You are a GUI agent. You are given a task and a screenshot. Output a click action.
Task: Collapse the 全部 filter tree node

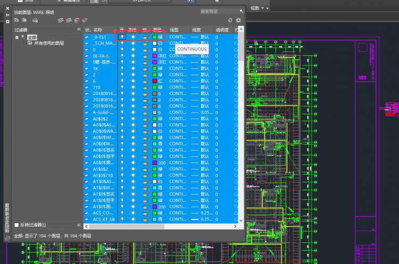(x=17, y=38)
